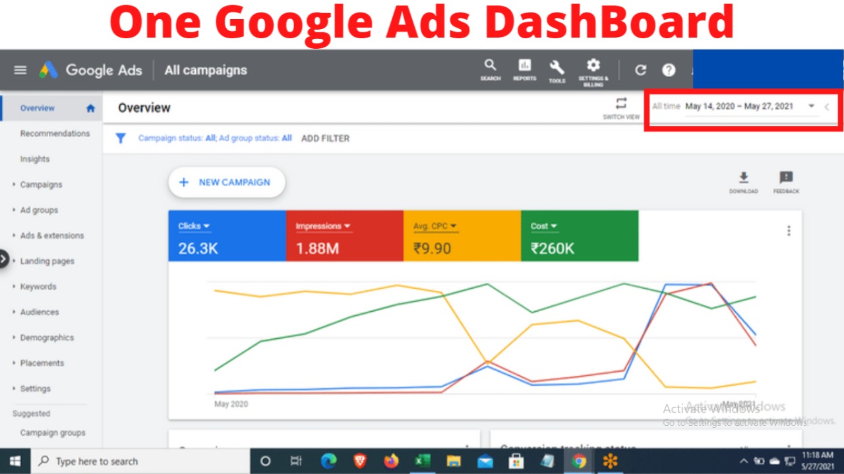The height and width of the screenshot is (474, 844).
Task: Open Recommendations in the sidebar
Action: pyautogui.click(x=55, y=134)
